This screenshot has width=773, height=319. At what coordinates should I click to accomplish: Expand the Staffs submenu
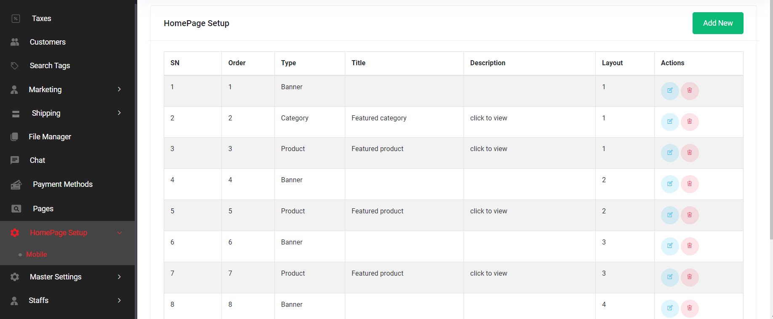coord(120,300)
